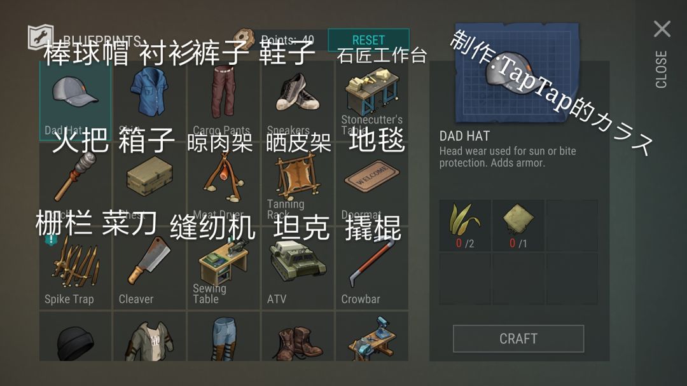687x386 pixels.
Task: Select the Spike Trap blueprint
Action: (x=75, y=268)
